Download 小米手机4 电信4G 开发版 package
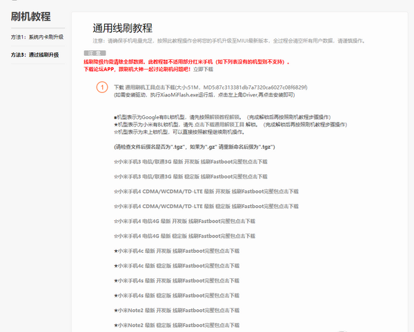The height and width of the screenshot is (332, 414). [184, 221]
